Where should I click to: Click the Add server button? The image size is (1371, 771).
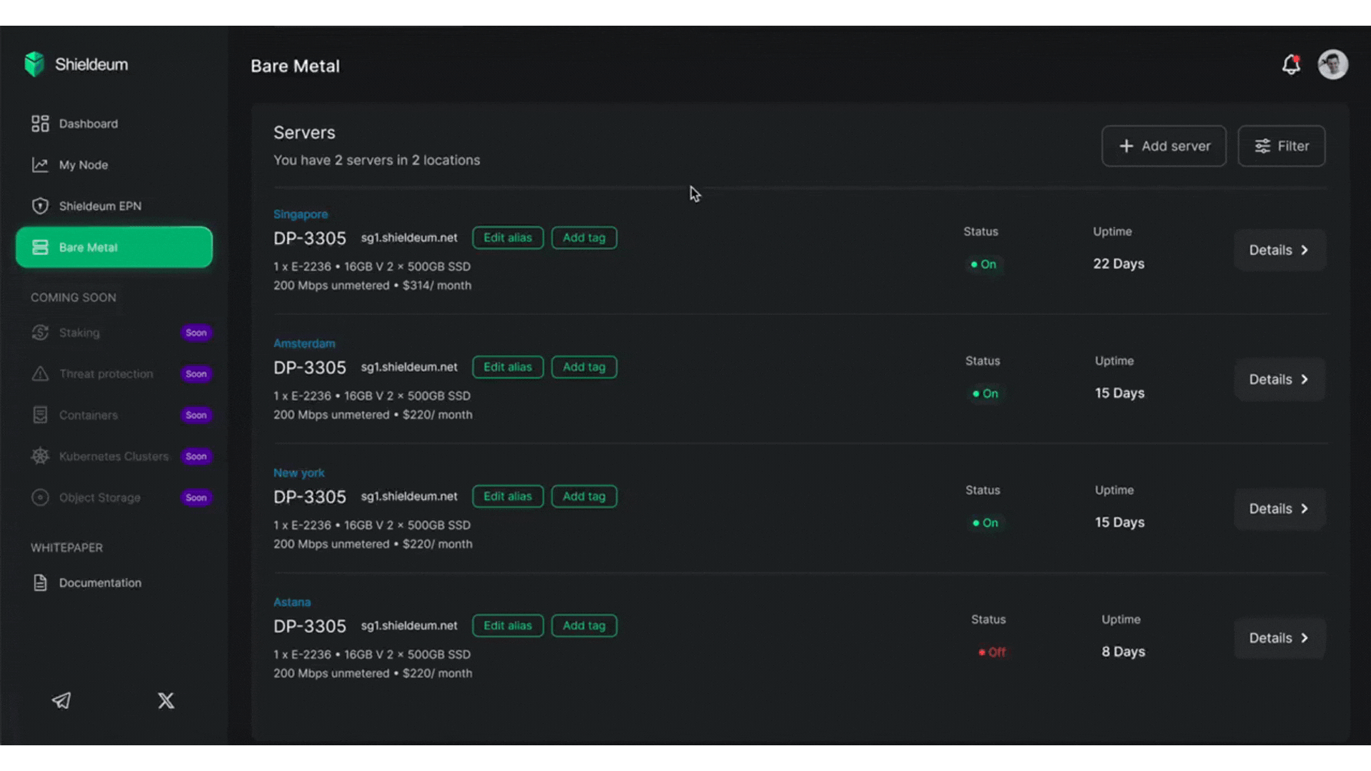coord(1163,146)
